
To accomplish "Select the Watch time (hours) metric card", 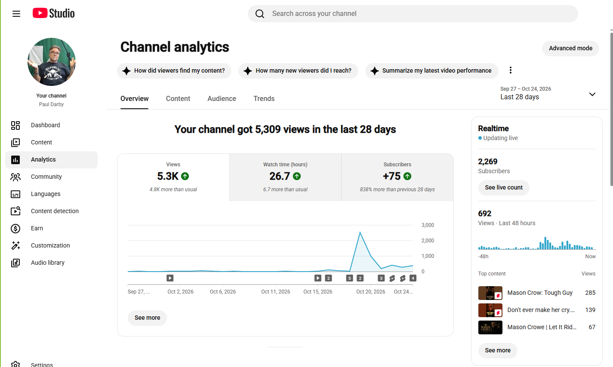I will pos(285,177).
